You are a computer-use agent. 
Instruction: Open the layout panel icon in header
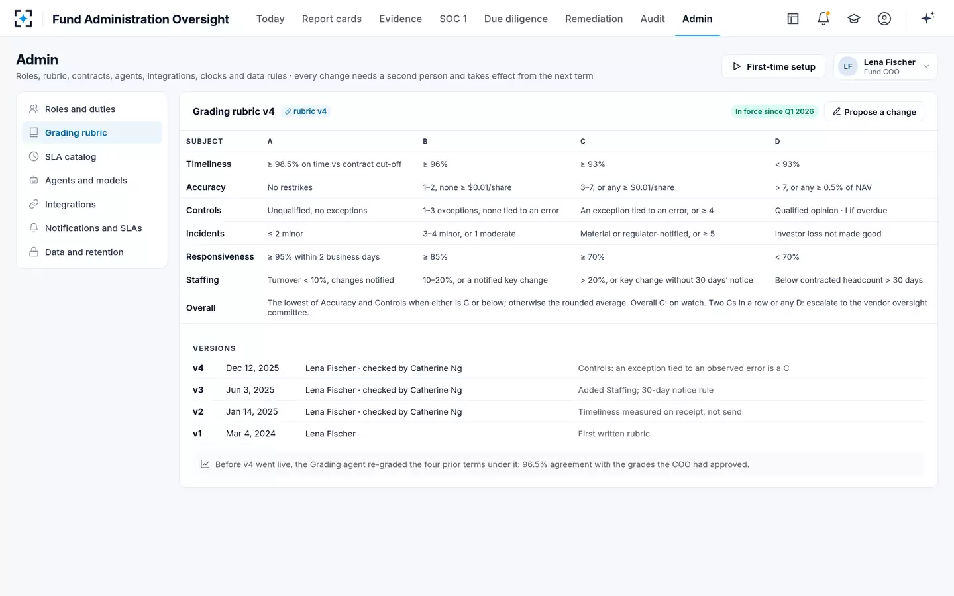(793, 19)
